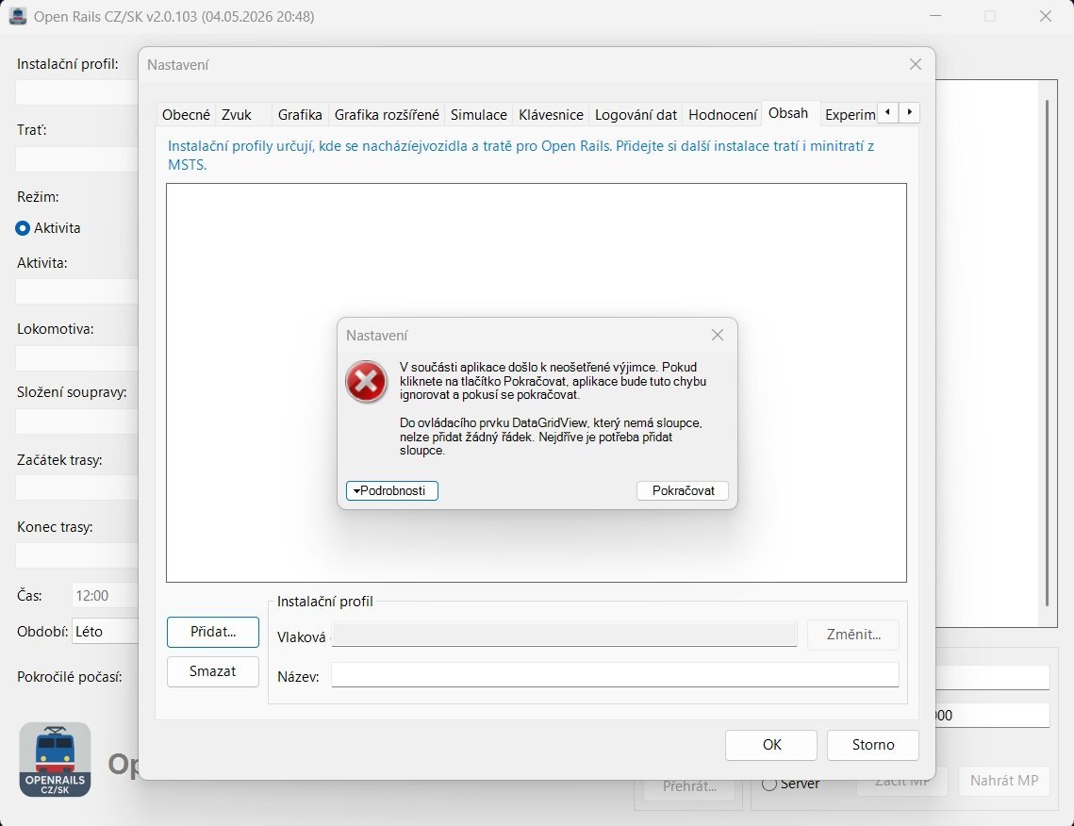Viewport: 1074px width, 826px height.
Task: Click the Změnit... button
Action: pos(853,635)
